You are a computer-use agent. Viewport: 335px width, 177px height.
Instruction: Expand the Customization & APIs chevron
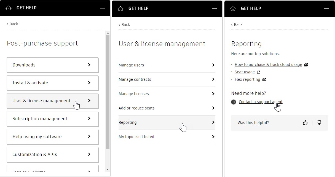(89, 154)
